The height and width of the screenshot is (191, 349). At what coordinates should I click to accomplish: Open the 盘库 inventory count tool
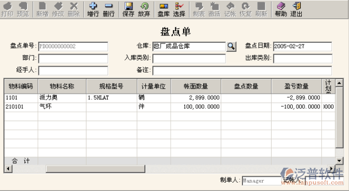(x=163, y=10)
